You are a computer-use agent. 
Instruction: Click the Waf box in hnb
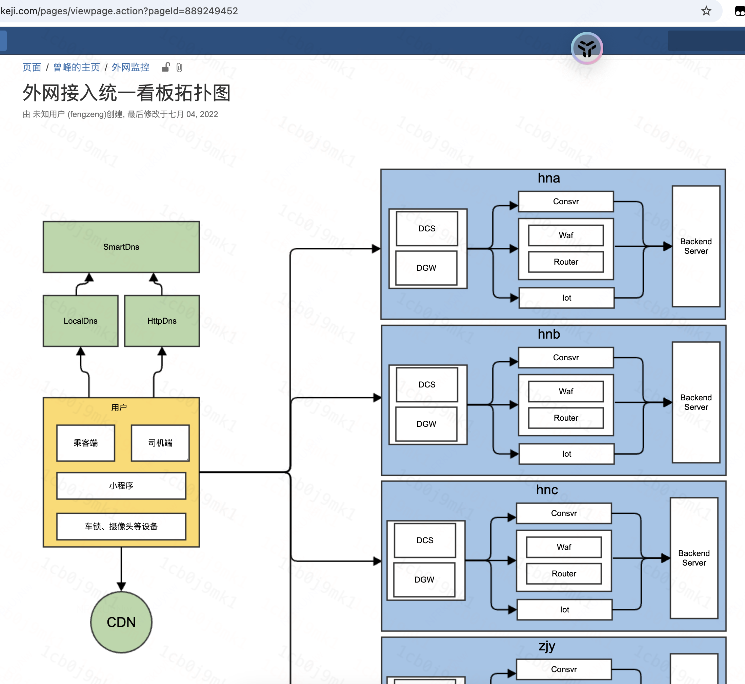click(566, 392)
